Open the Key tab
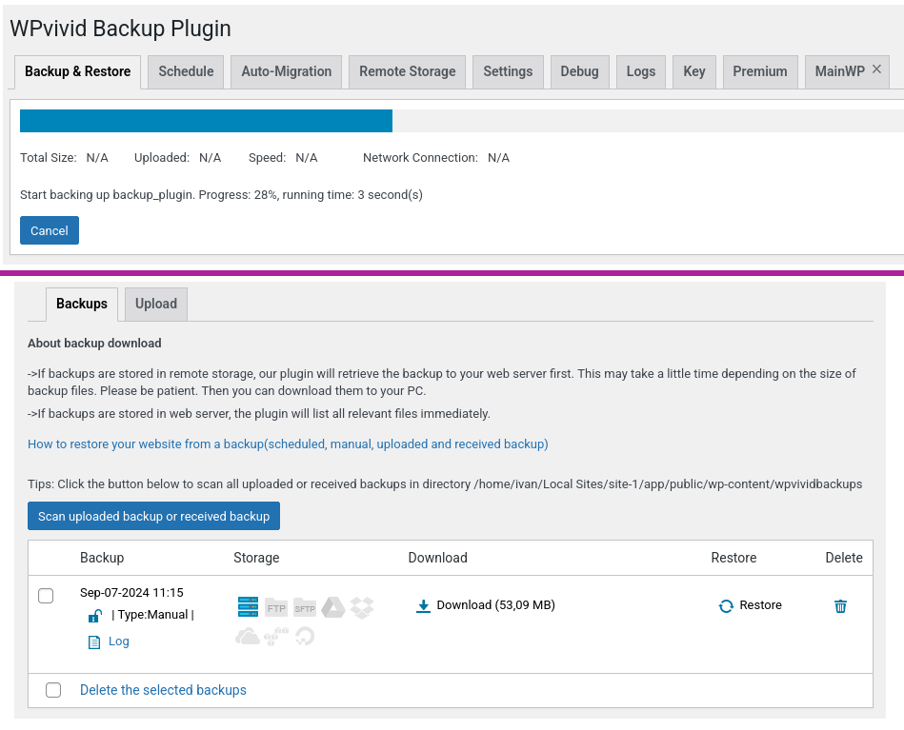This screenshot has width=904, height=730. click(x=694, y=72)
